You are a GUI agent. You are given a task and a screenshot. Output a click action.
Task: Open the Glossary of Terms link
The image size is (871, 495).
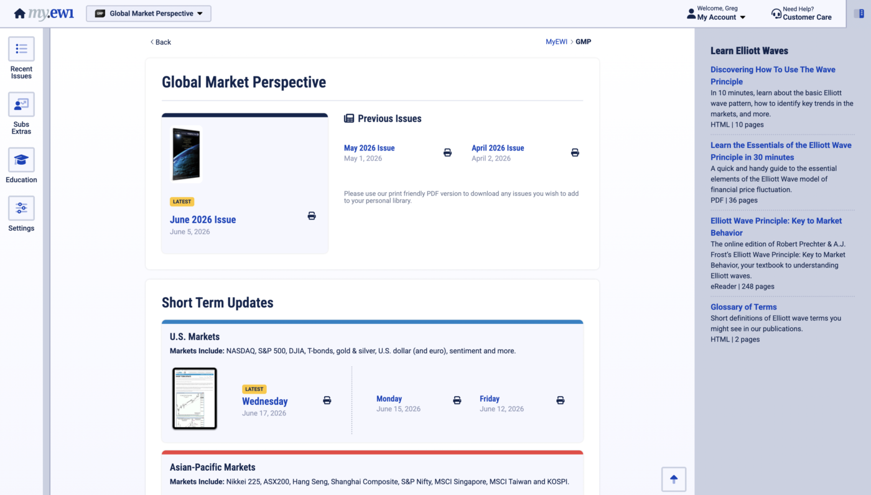(743, 307)
